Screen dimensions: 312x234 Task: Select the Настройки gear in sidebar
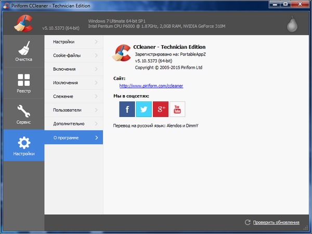23,146
